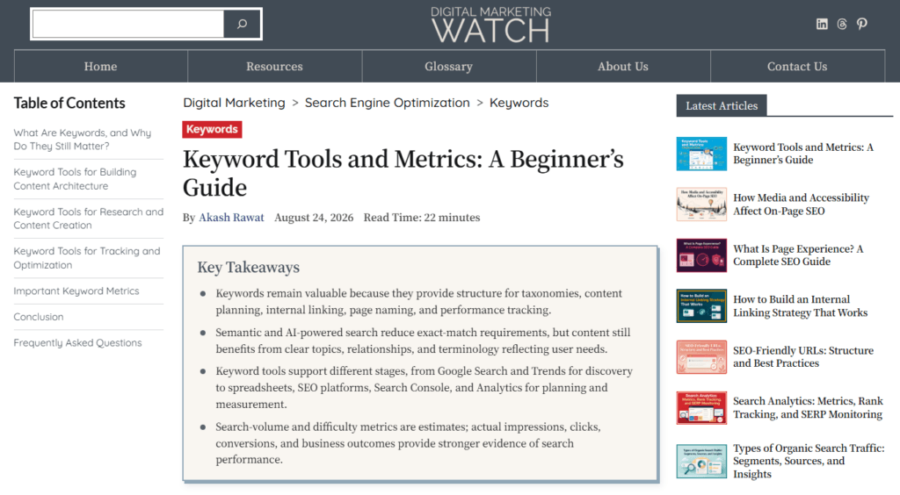Focus the site search input field
Image resolution: width=900 pixels, height=495 pixels.
[128, 24]
